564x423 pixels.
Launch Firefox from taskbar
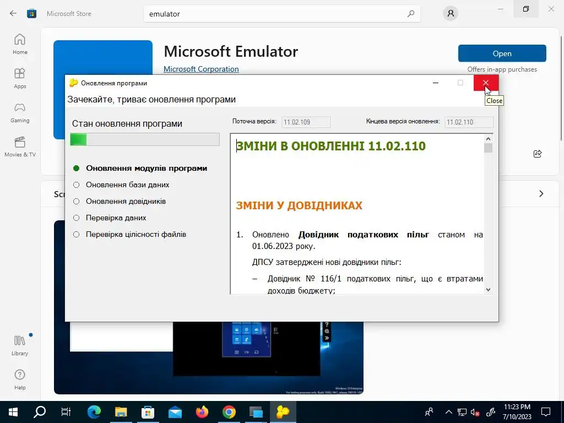202,412
